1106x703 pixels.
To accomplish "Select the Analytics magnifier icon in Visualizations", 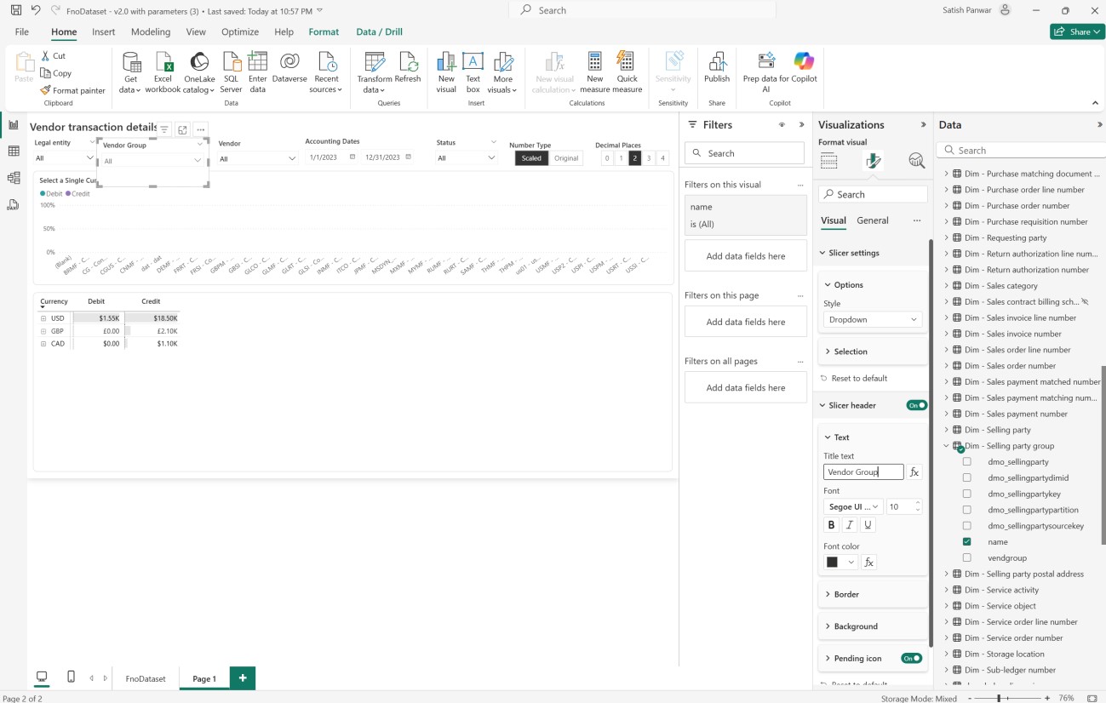I will tap(916, 161).
